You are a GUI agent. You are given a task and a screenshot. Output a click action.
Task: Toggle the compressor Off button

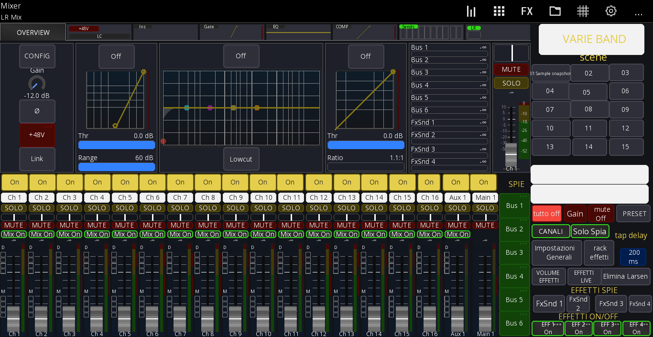(366, 56)
